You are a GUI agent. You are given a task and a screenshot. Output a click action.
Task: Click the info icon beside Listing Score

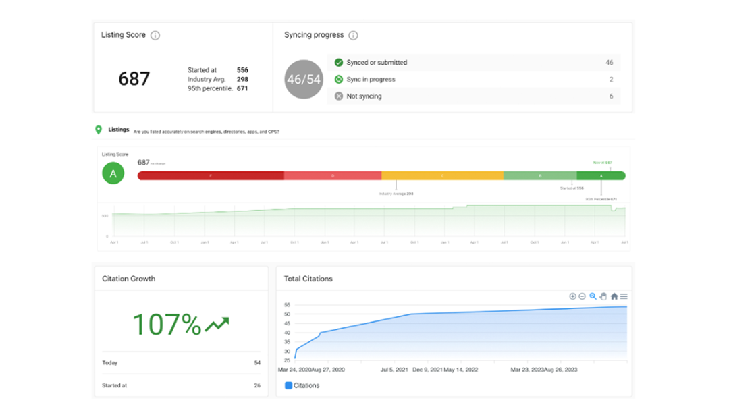(155, 35)
